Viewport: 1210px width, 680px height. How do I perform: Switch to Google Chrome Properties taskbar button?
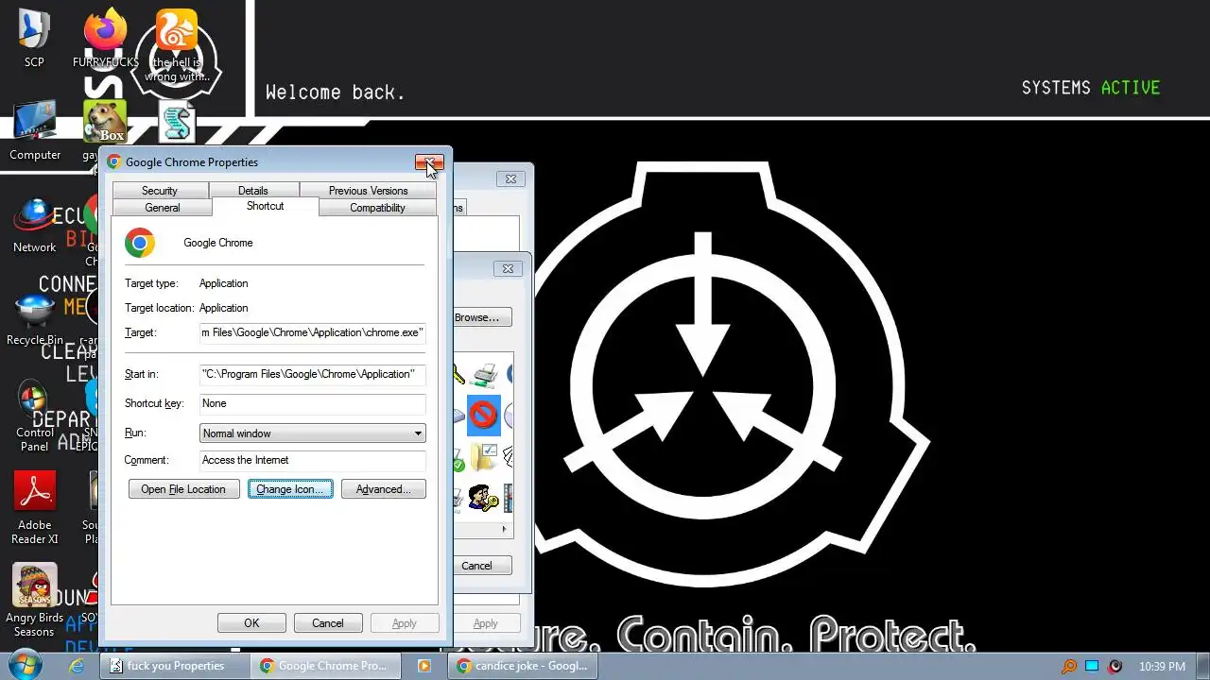(x=326, y=666)
